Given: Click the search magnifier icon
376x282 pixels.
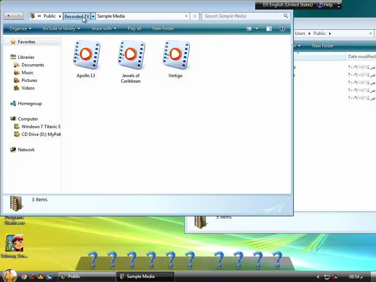Looking at the screenshot, I should pos(286,16).
